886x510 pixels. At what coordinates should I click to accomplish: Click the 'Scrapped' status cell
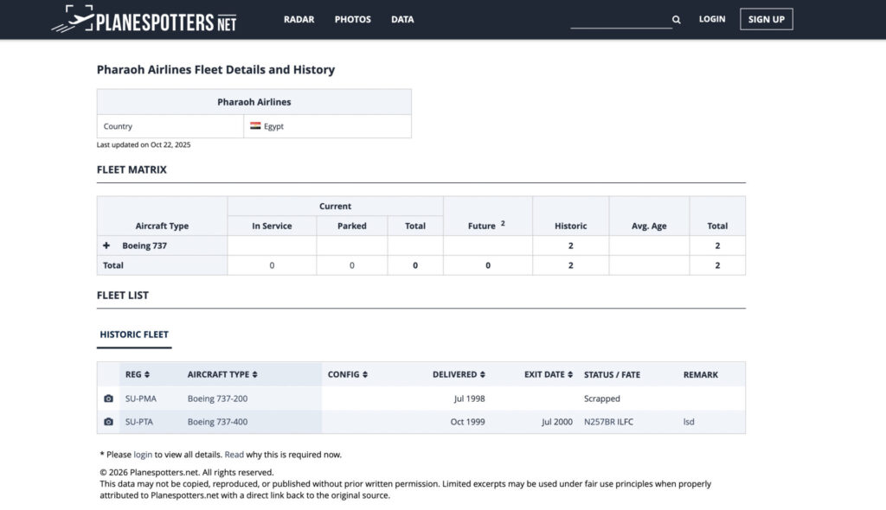pos(602,398)
